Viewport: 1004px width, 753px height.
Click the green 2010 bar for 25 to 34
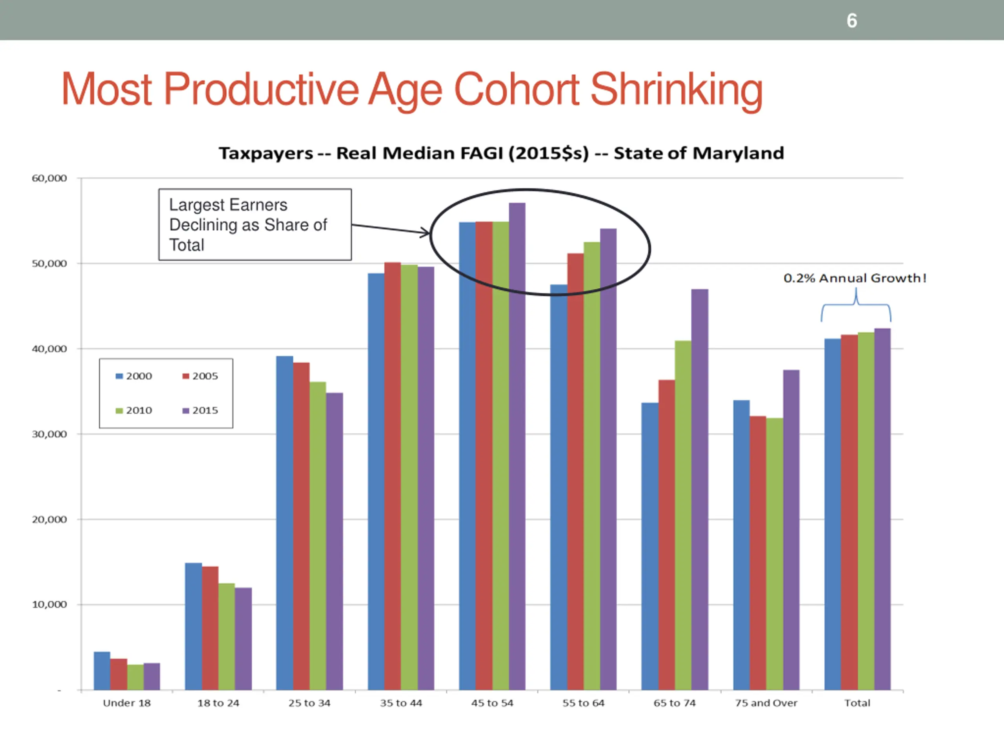pos(318,536)
